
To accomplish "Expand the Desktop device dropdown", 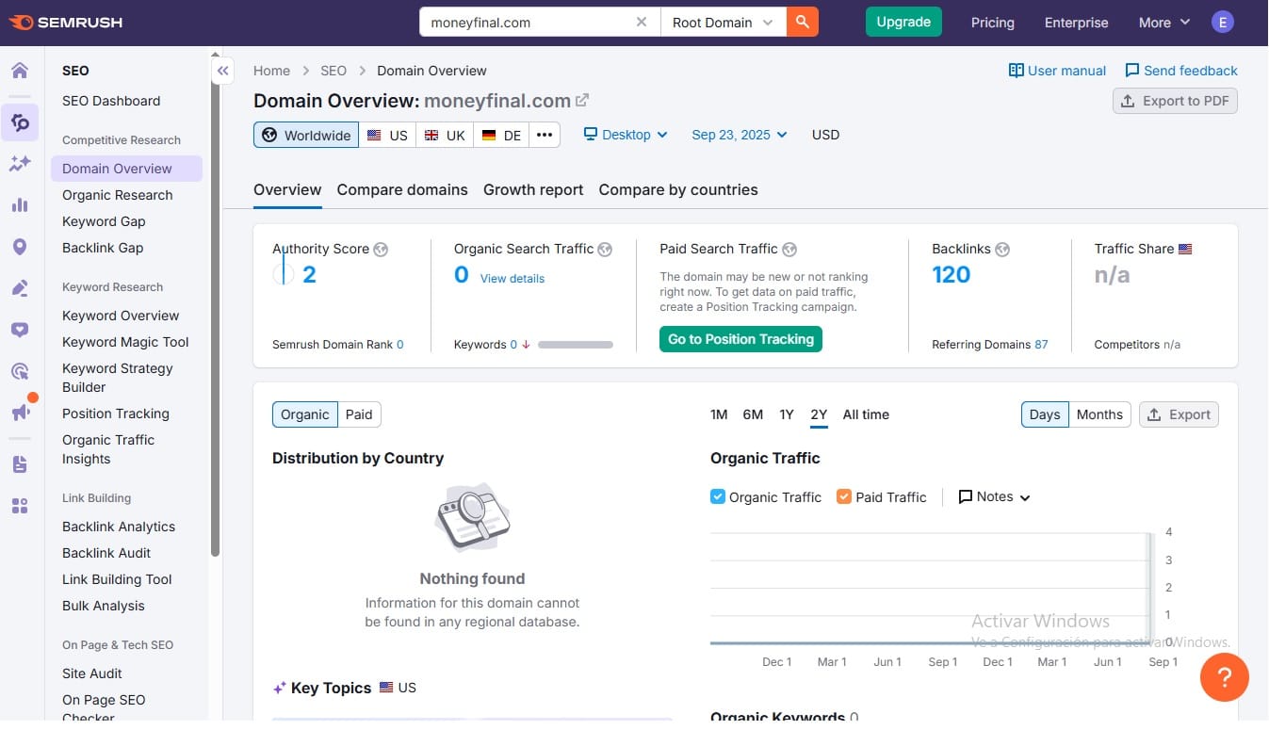I will 626,135.
